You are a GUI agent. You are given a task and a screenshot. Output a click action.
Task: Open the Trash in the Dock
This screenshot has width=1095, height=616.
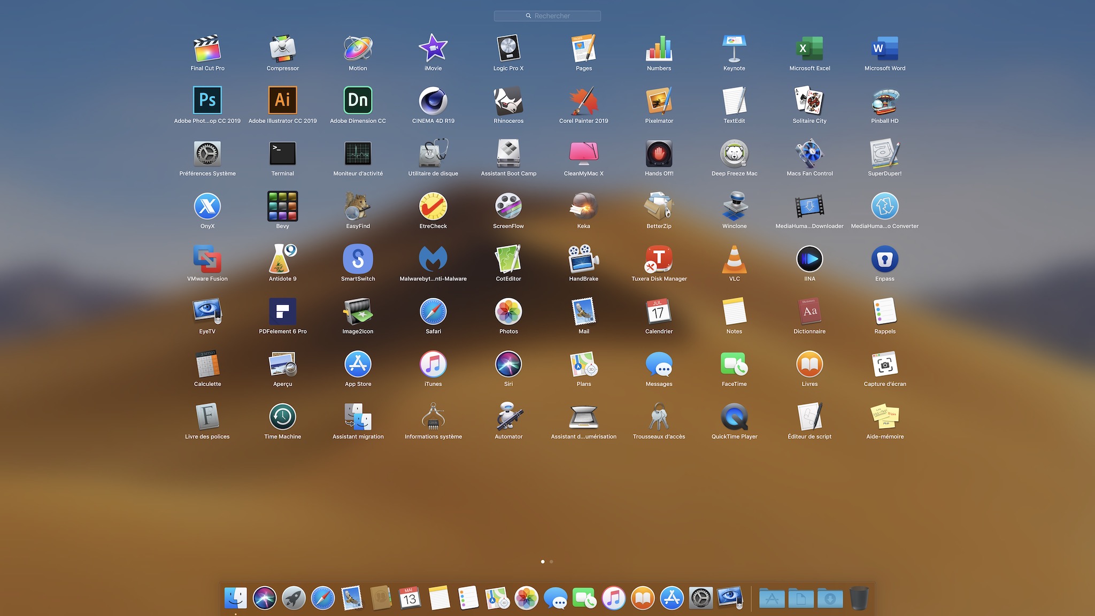(859, 598)
